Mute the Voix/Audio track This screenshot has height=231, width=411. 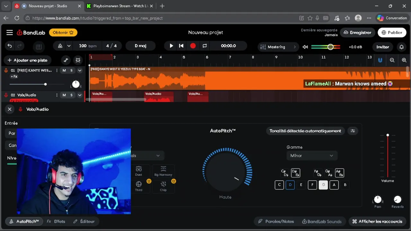click(x=64, y=95)
